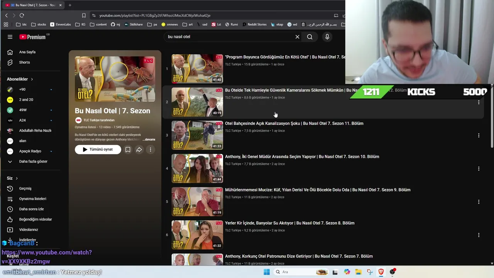Open the Mühürlenmemesi Mucize video title

tap(318, 190)
